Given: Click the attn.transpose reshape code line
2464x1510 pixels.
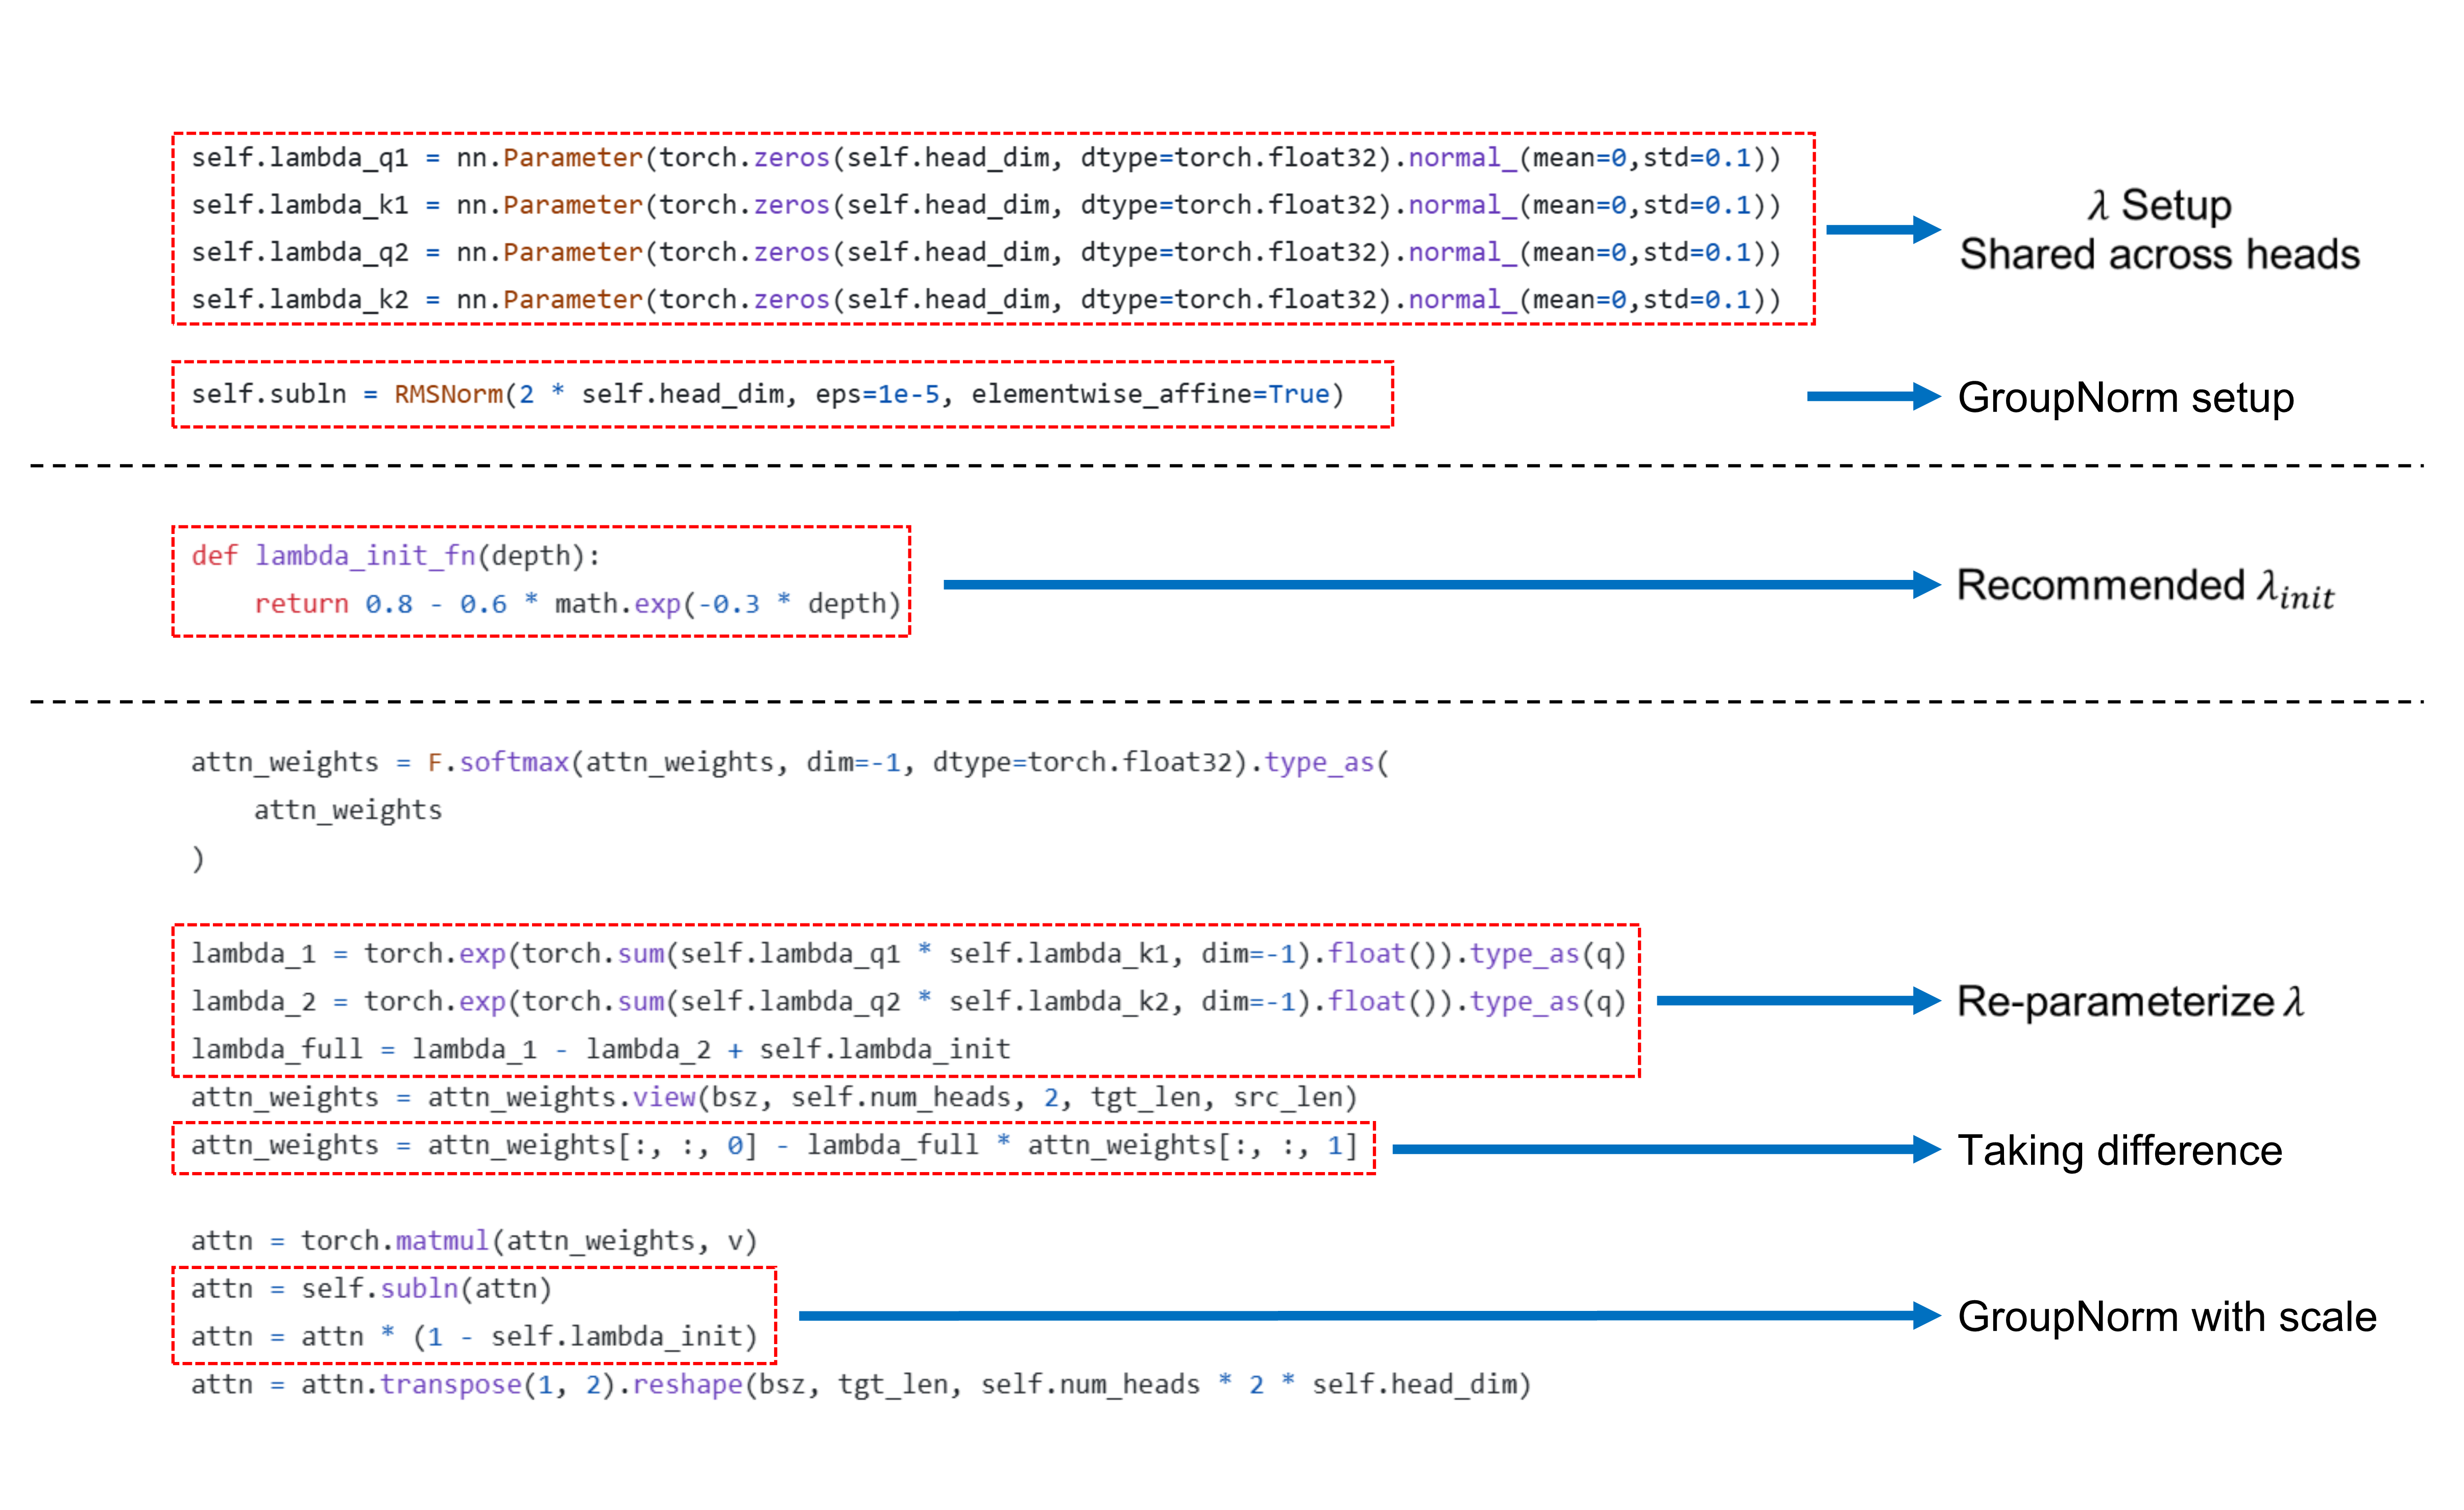Looking at the screenshot, I should pos(860,1385).
